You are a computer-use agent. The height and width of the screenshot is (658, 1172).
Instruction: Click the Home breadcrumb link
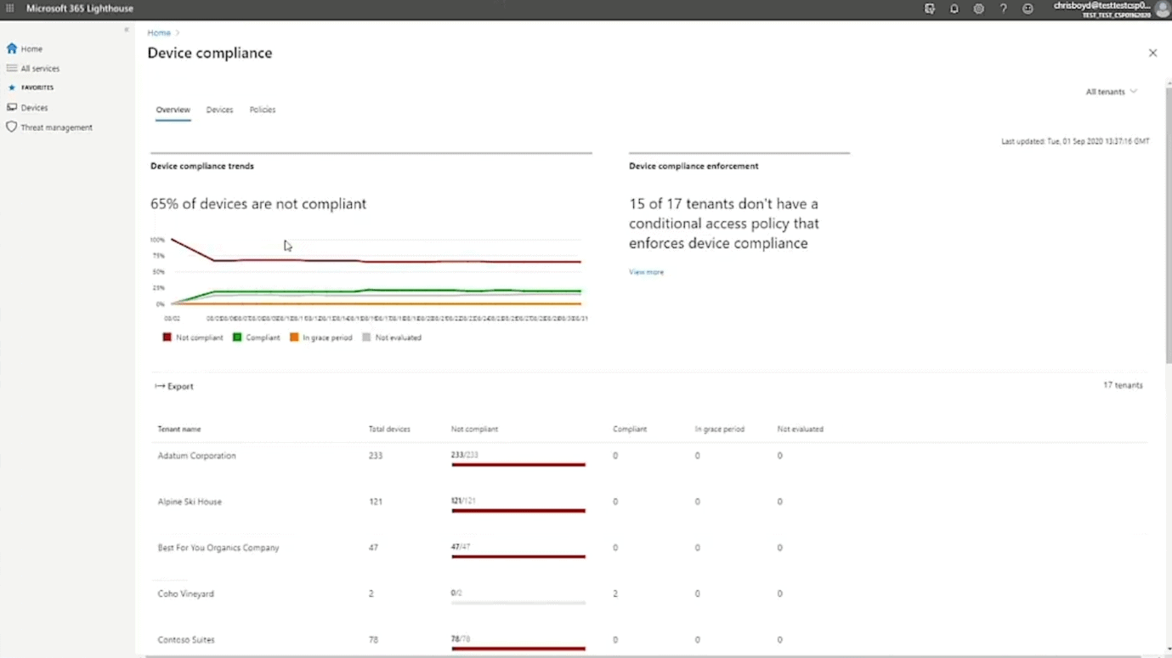159,32
